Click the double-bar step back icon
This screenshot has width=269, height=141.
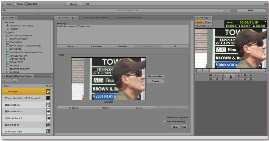click(x=217, y=79)
